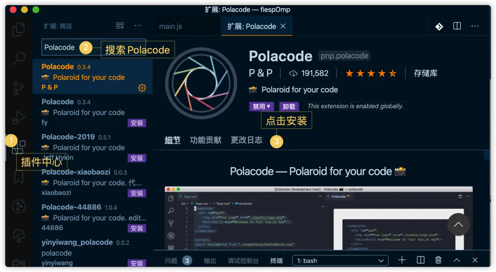Split the editor with the split icon

point(457,26)
